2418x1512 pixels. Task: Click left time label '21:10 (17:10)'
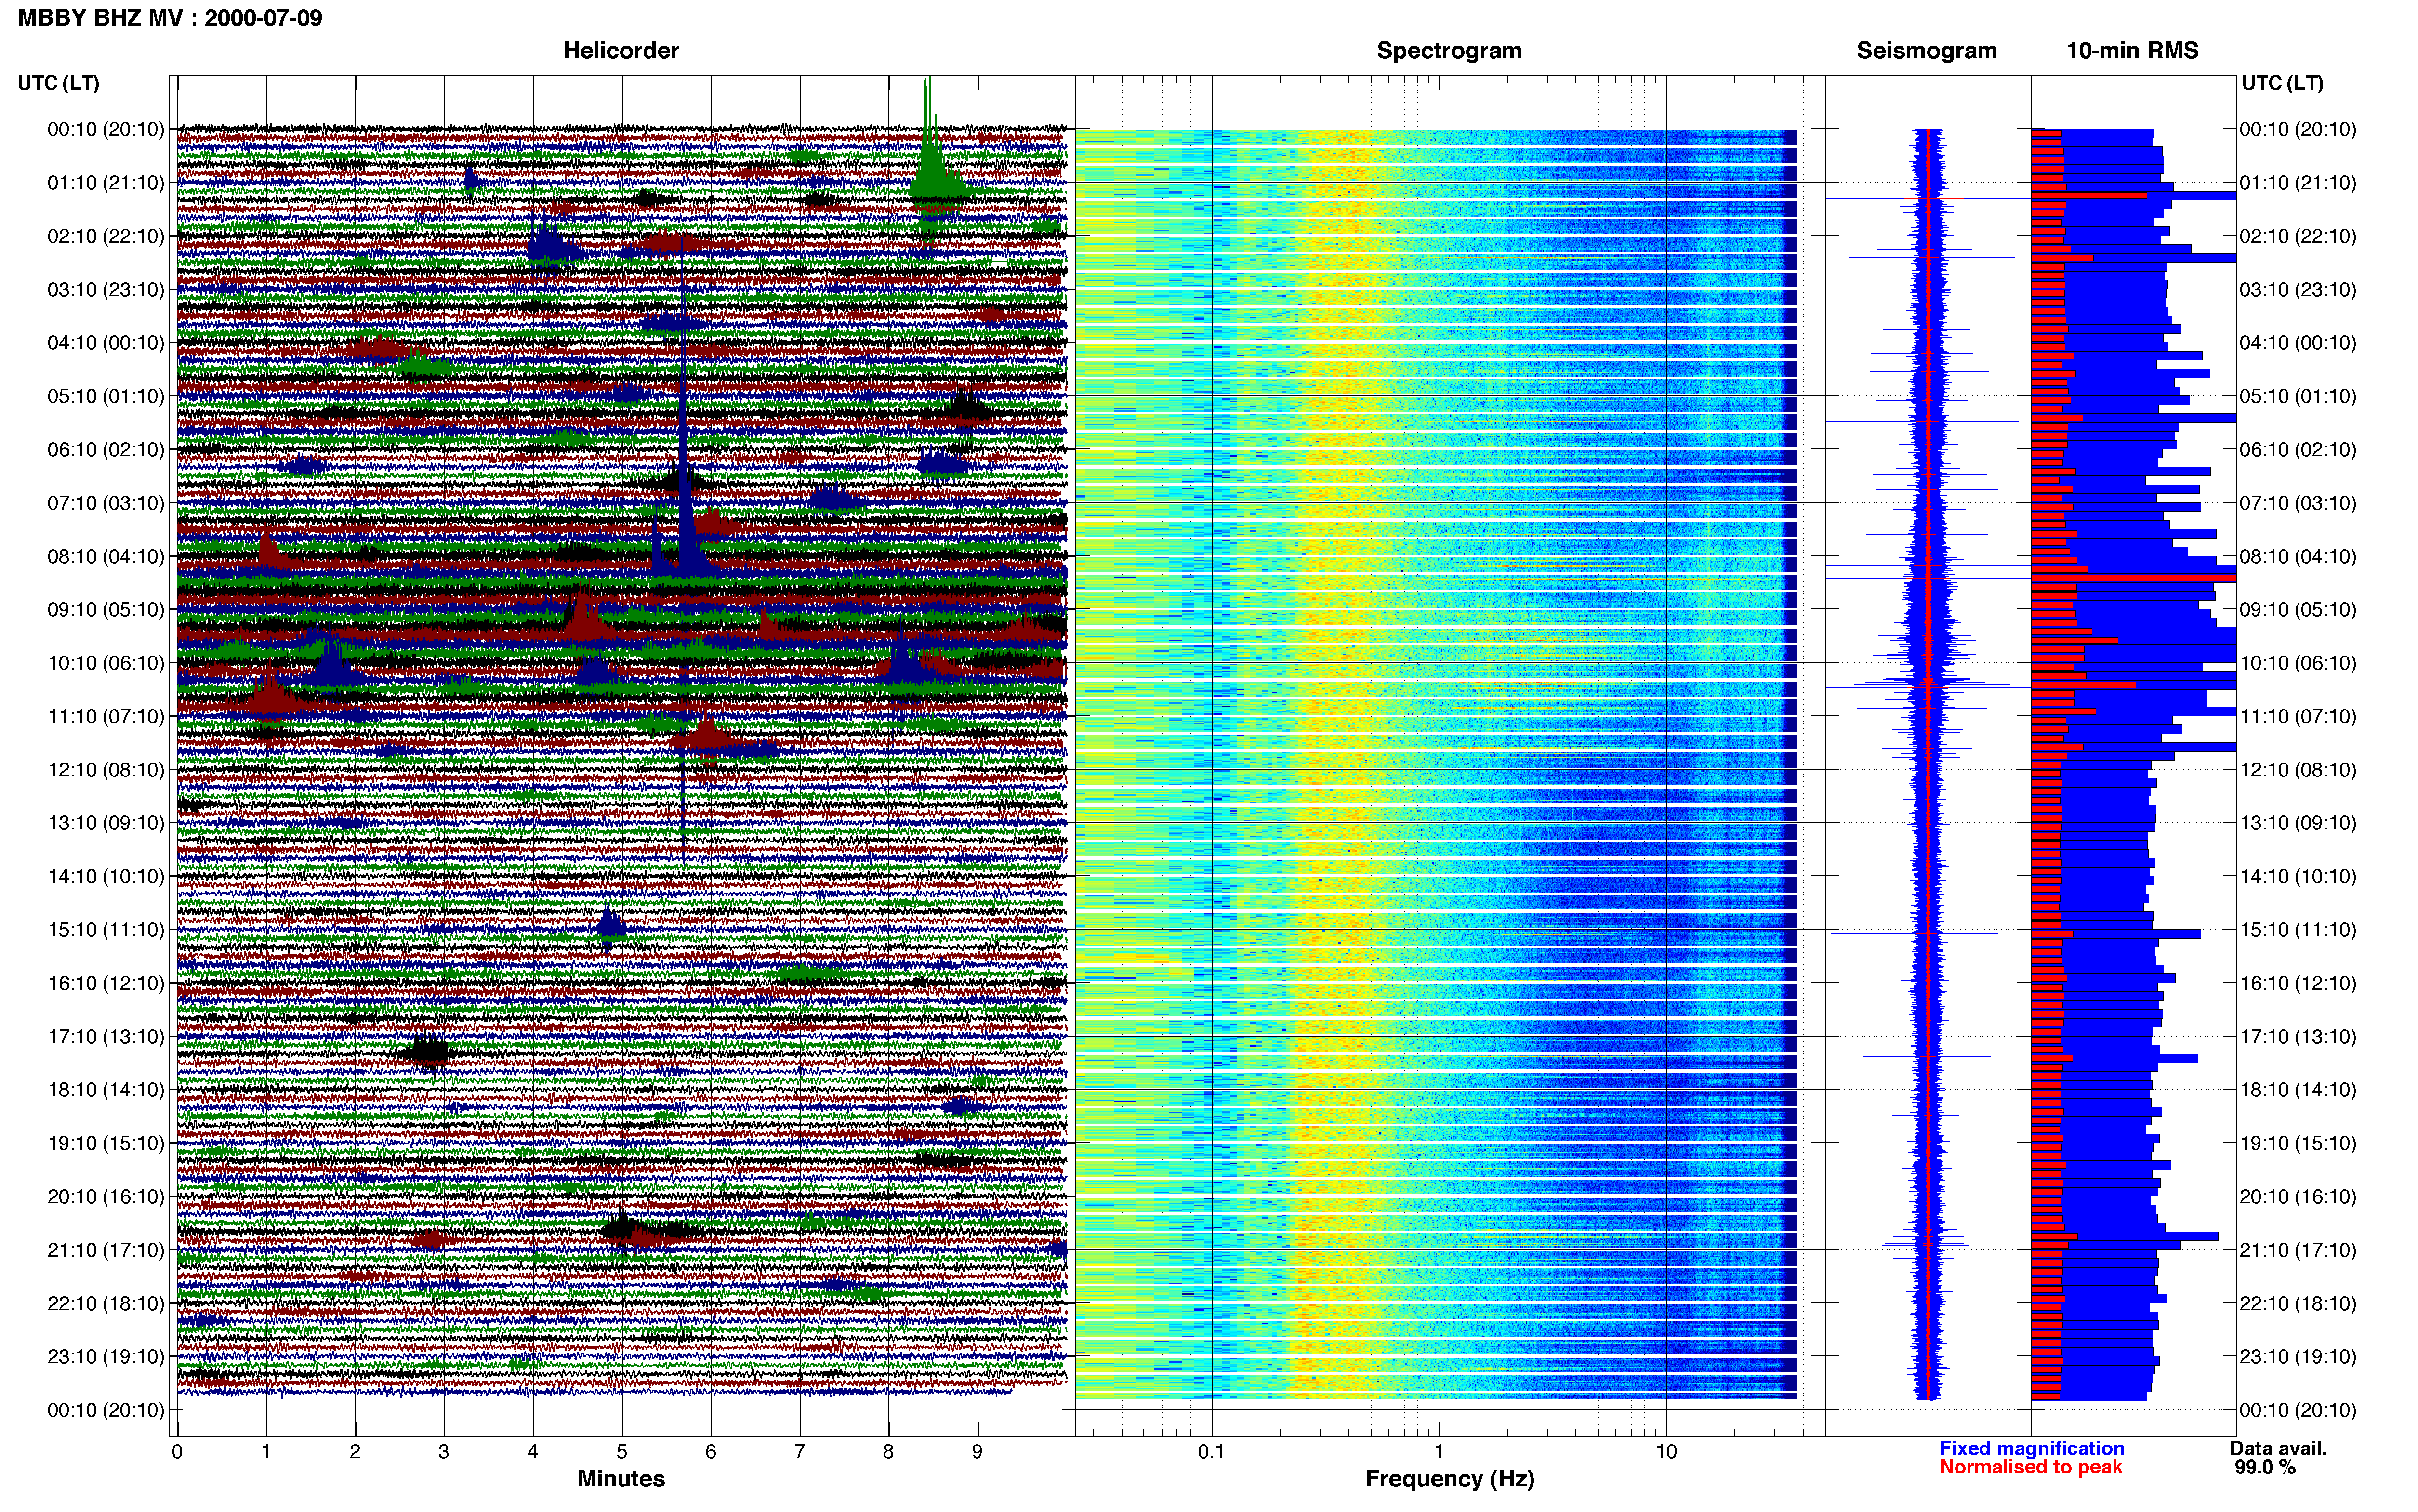pos(105,1250)
